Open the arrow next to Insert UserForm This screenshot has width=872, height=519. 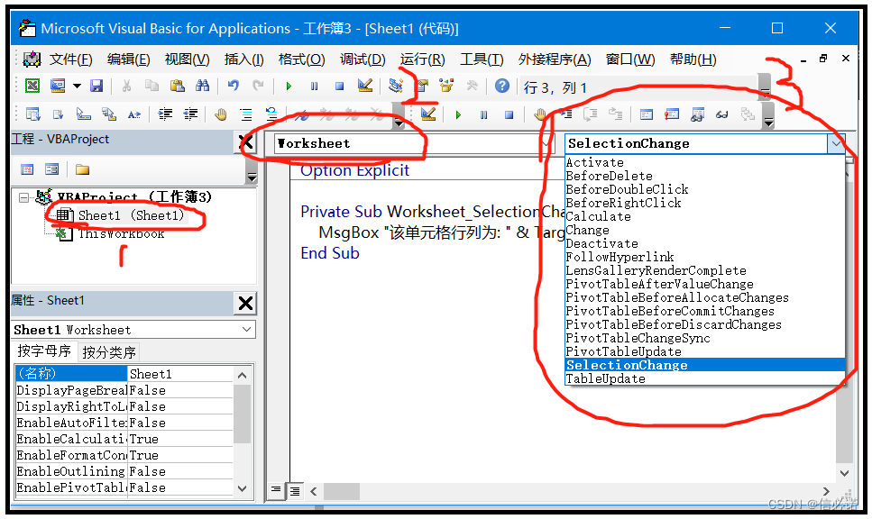[77, 86]
